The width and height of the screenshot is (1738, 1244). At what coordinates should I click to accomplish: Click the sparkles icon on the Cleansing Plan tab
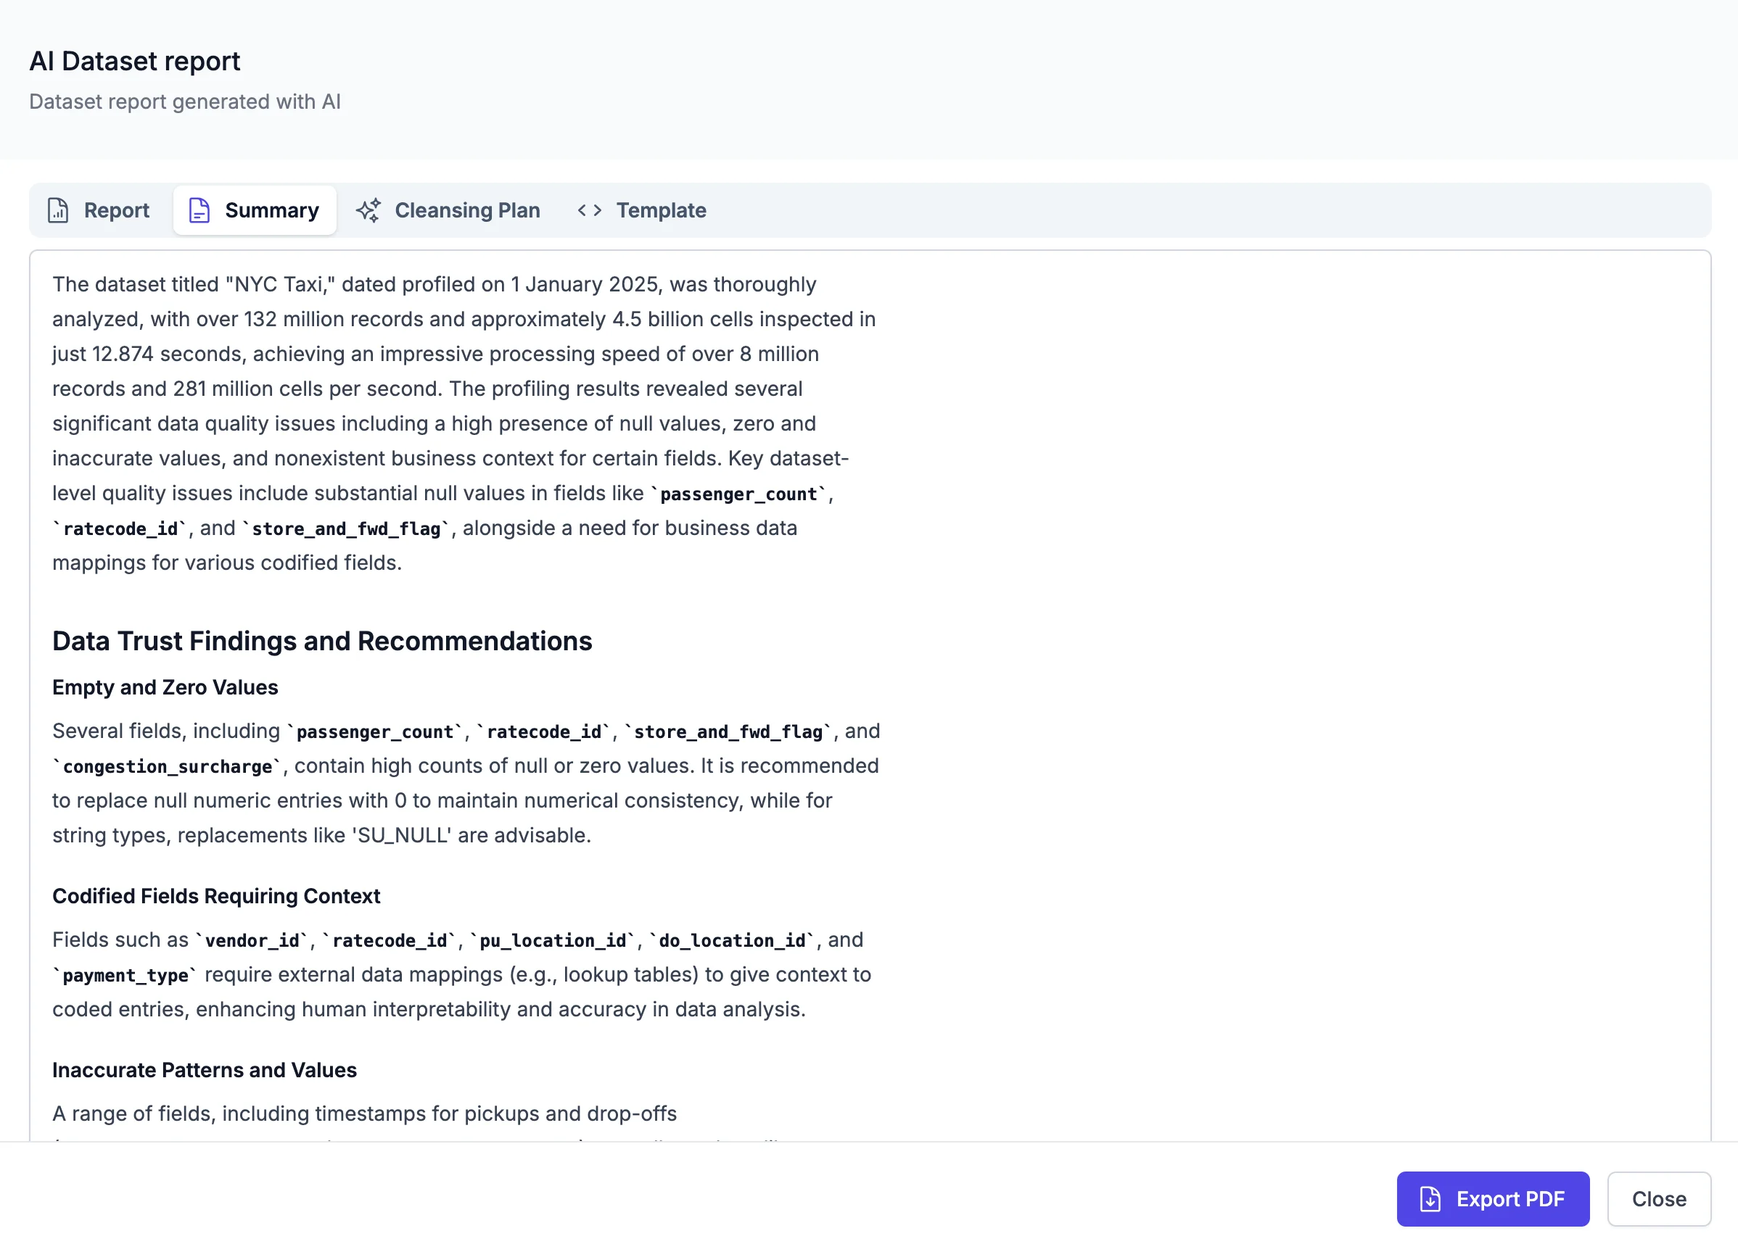click(x=368, y=210)
